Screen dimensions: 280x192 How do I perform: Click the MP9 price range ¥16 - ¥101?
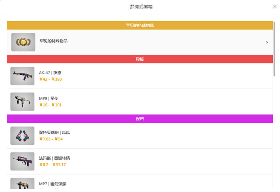click(x=50, y=105)
